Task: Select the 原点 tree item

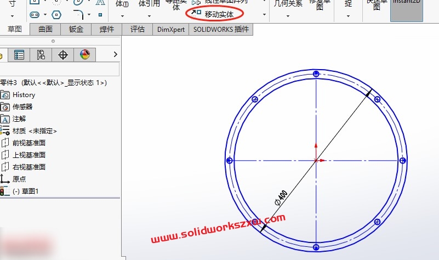Action: (19, 179)
